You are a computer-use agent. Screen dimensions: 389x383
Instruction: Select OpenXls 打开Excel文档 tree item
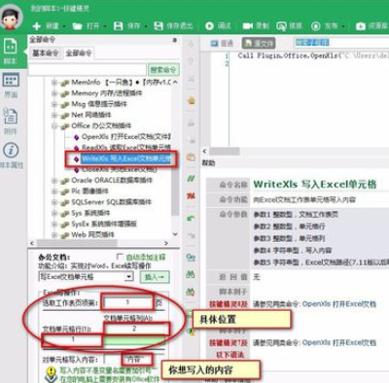coord(125,137)
